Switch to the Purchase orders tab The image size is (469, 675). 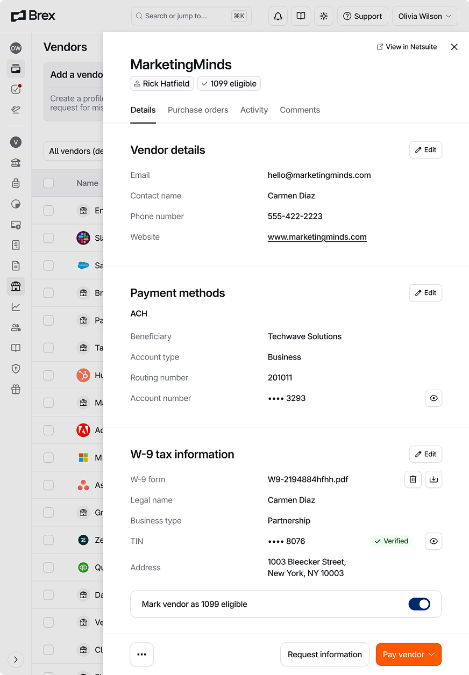pyautogui.click(x=198, y=110)
